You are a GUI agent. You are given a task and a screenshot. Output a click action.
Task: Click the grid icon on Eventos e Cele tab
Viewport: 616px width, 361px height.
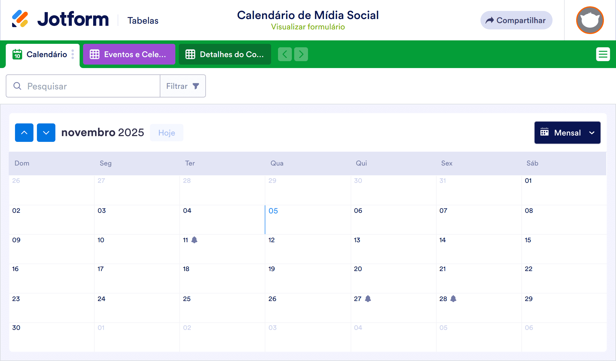tap(94, 54)
